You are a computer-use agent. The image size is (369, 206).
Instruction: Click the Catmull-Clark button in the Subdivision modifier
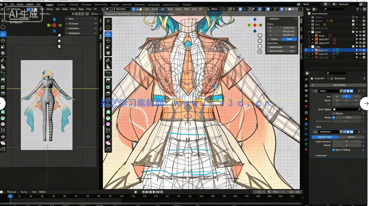[325, 137]
